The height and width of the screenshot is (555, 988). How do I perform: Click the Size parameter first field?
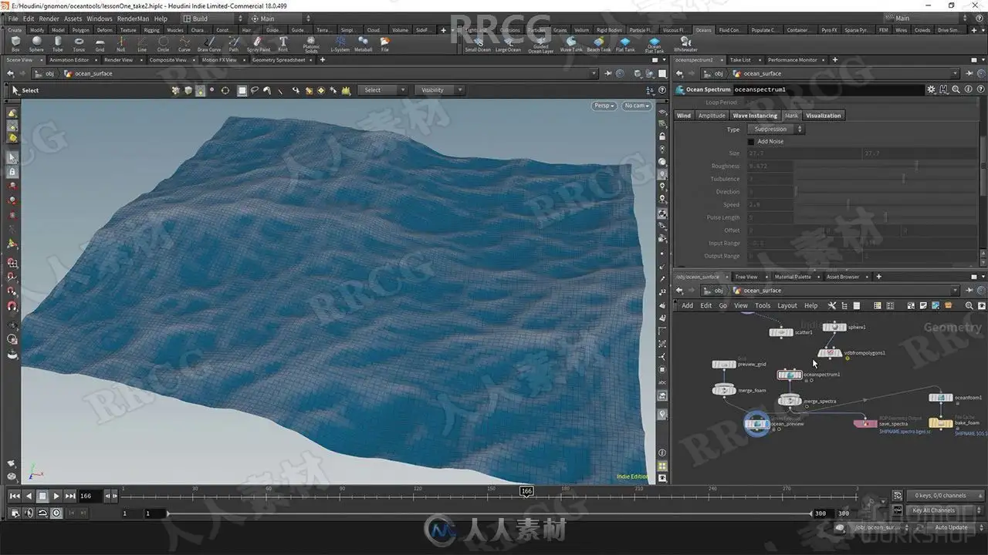click(804, 153)
